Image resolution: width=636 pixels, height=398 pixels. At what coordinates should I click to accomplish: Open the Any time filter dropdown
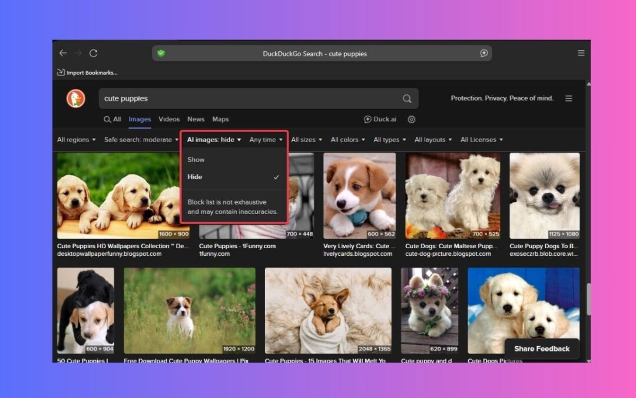tap(265, 140)
